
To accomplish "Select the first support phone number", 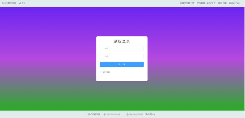I will click(113, 114).
